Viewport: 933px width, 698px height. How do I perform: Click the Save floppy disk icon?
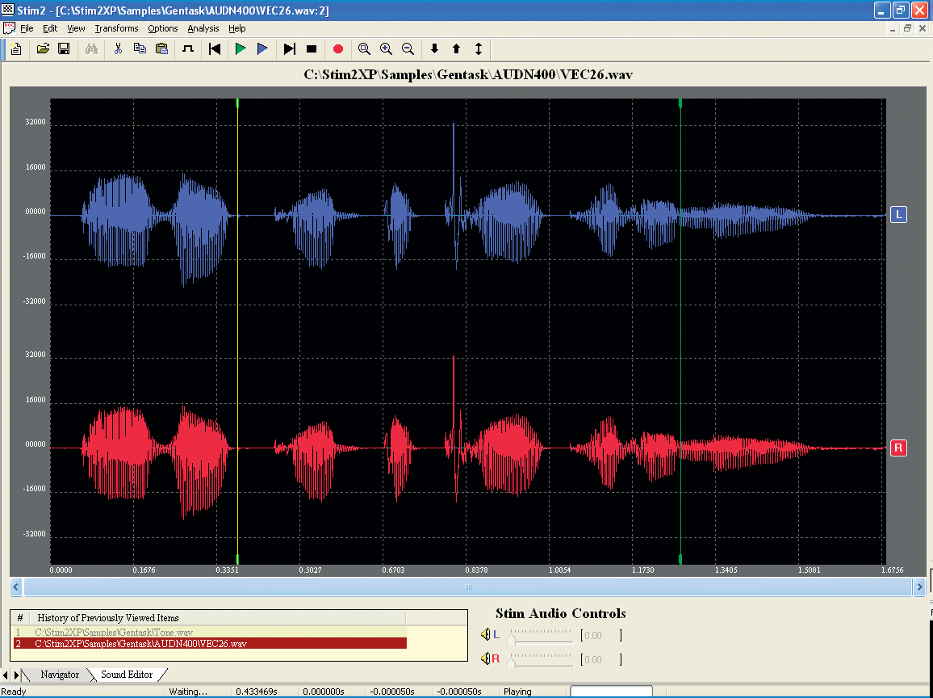64,49
